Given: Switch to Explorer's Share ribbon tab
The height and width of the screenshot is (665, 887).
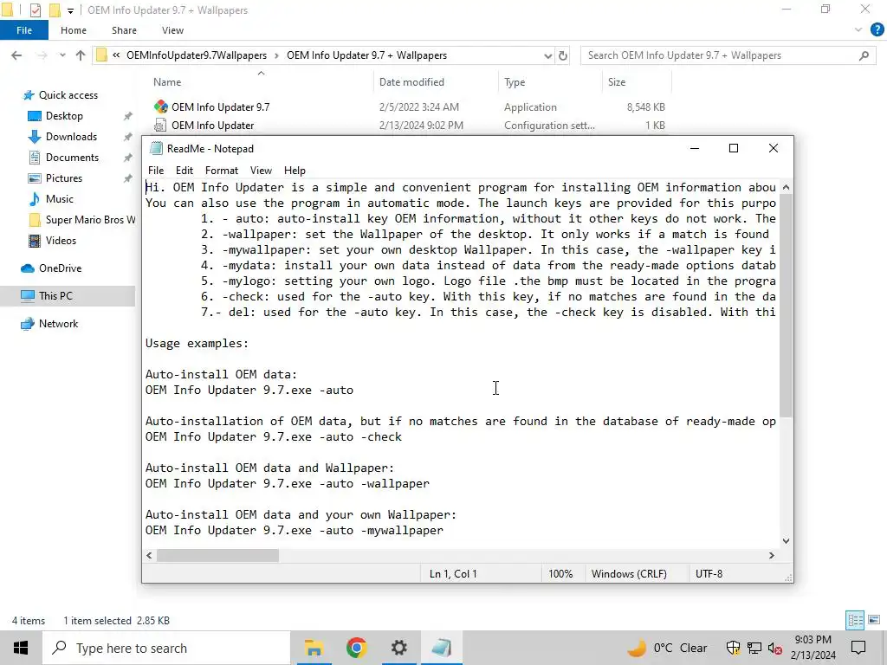Looking at the screenshot, I should click(x=124, y=30).
